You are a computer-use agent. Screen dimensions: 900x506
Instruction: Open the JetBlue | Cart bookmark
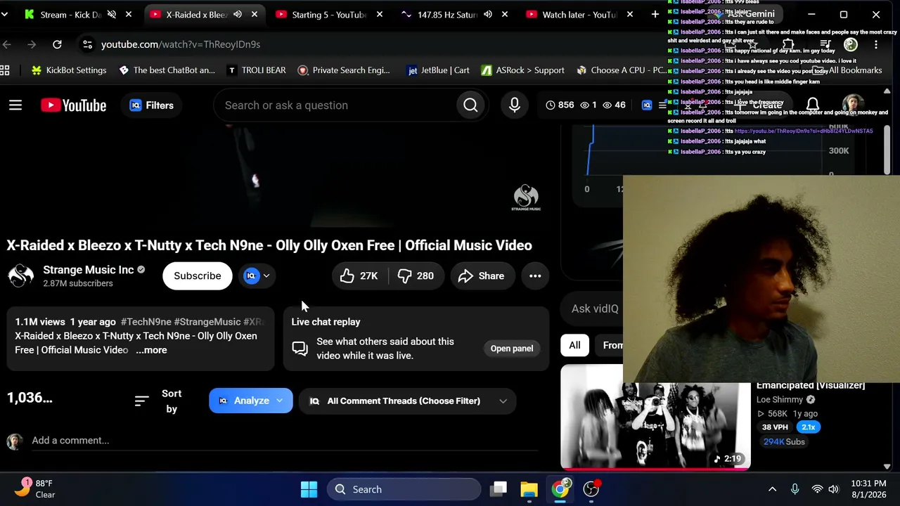coord(439,70)
